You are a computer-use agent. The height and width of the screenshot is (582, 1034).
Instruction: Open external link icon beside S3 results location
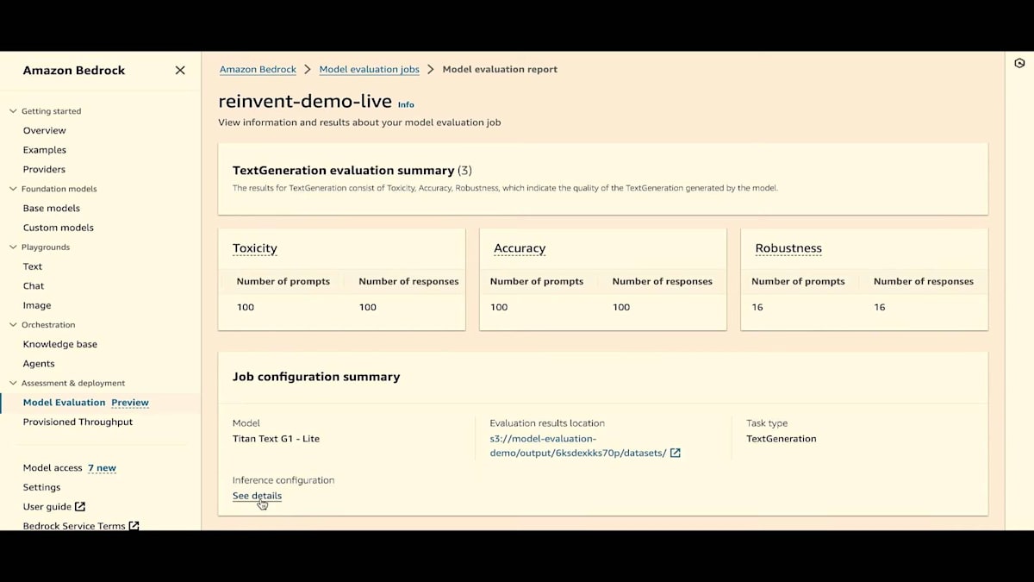676,453
